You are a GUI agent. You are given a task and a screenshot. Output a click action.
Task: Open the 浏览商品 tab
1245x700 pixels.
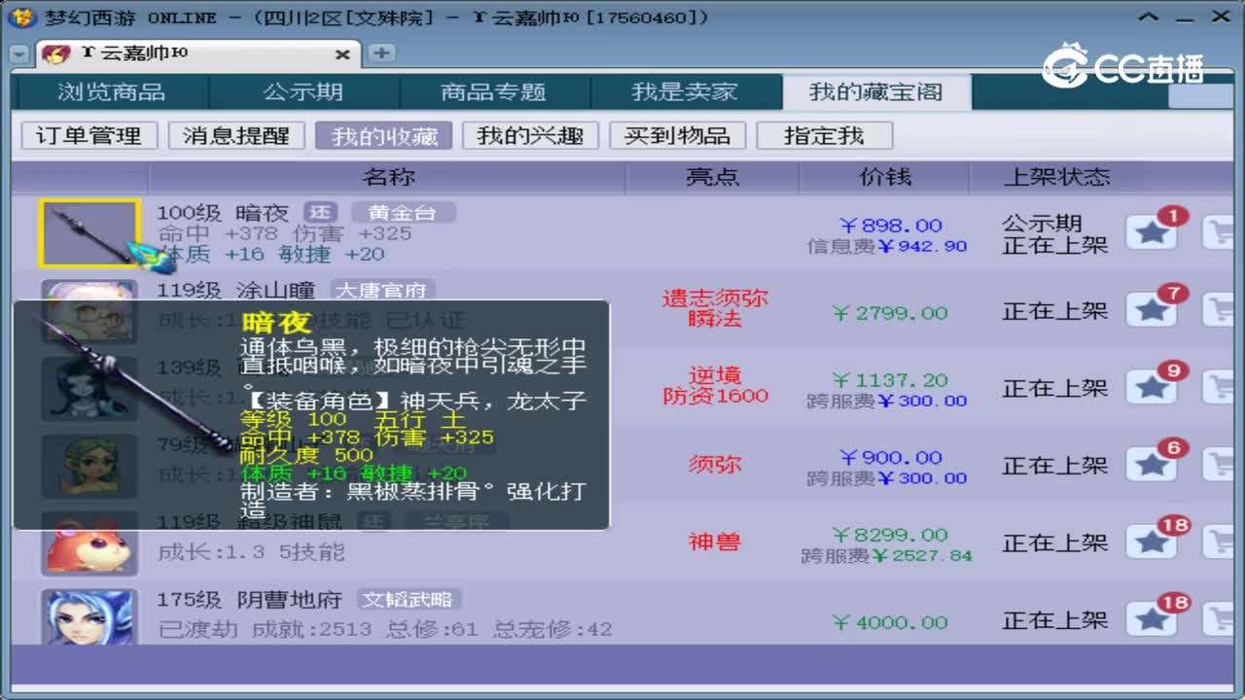pyautogui.click(x=111, y=92)
